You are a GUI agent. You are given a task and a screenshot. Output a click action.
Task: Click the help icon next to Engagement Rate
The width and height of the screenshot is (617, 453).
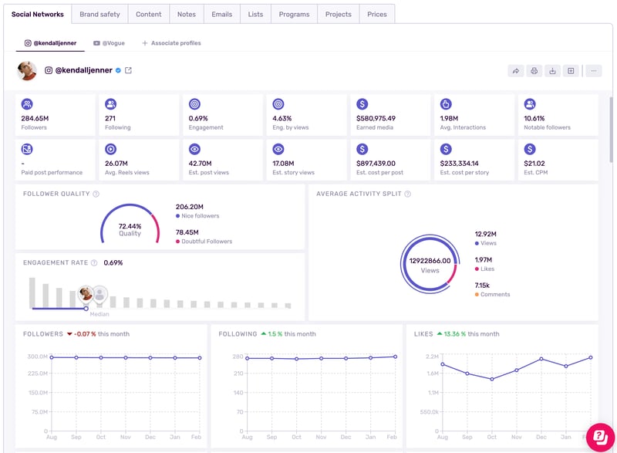click(x=94, y=262)
